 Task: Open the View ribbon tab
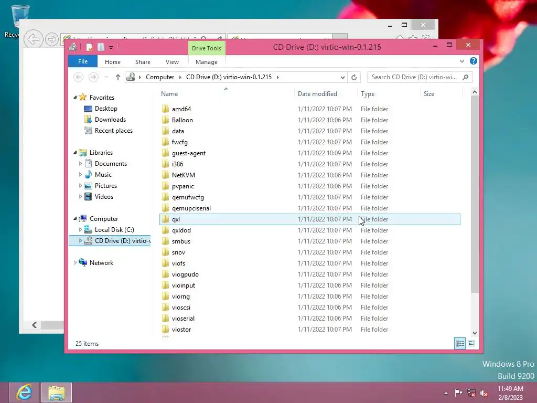(x=172, y=62)
